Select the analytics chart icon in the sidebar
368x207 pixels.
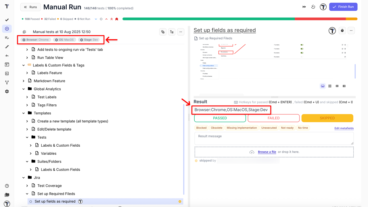click(x=7, y=73)
